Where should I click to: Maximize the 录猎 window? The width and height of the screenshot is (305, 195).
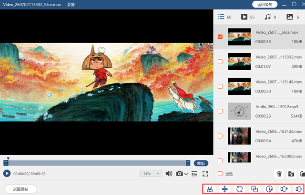click(x=294, y=4)
